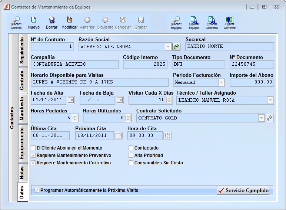Click the Nº Documento field
The image size is (286, 210).
(x=252, y=65)
